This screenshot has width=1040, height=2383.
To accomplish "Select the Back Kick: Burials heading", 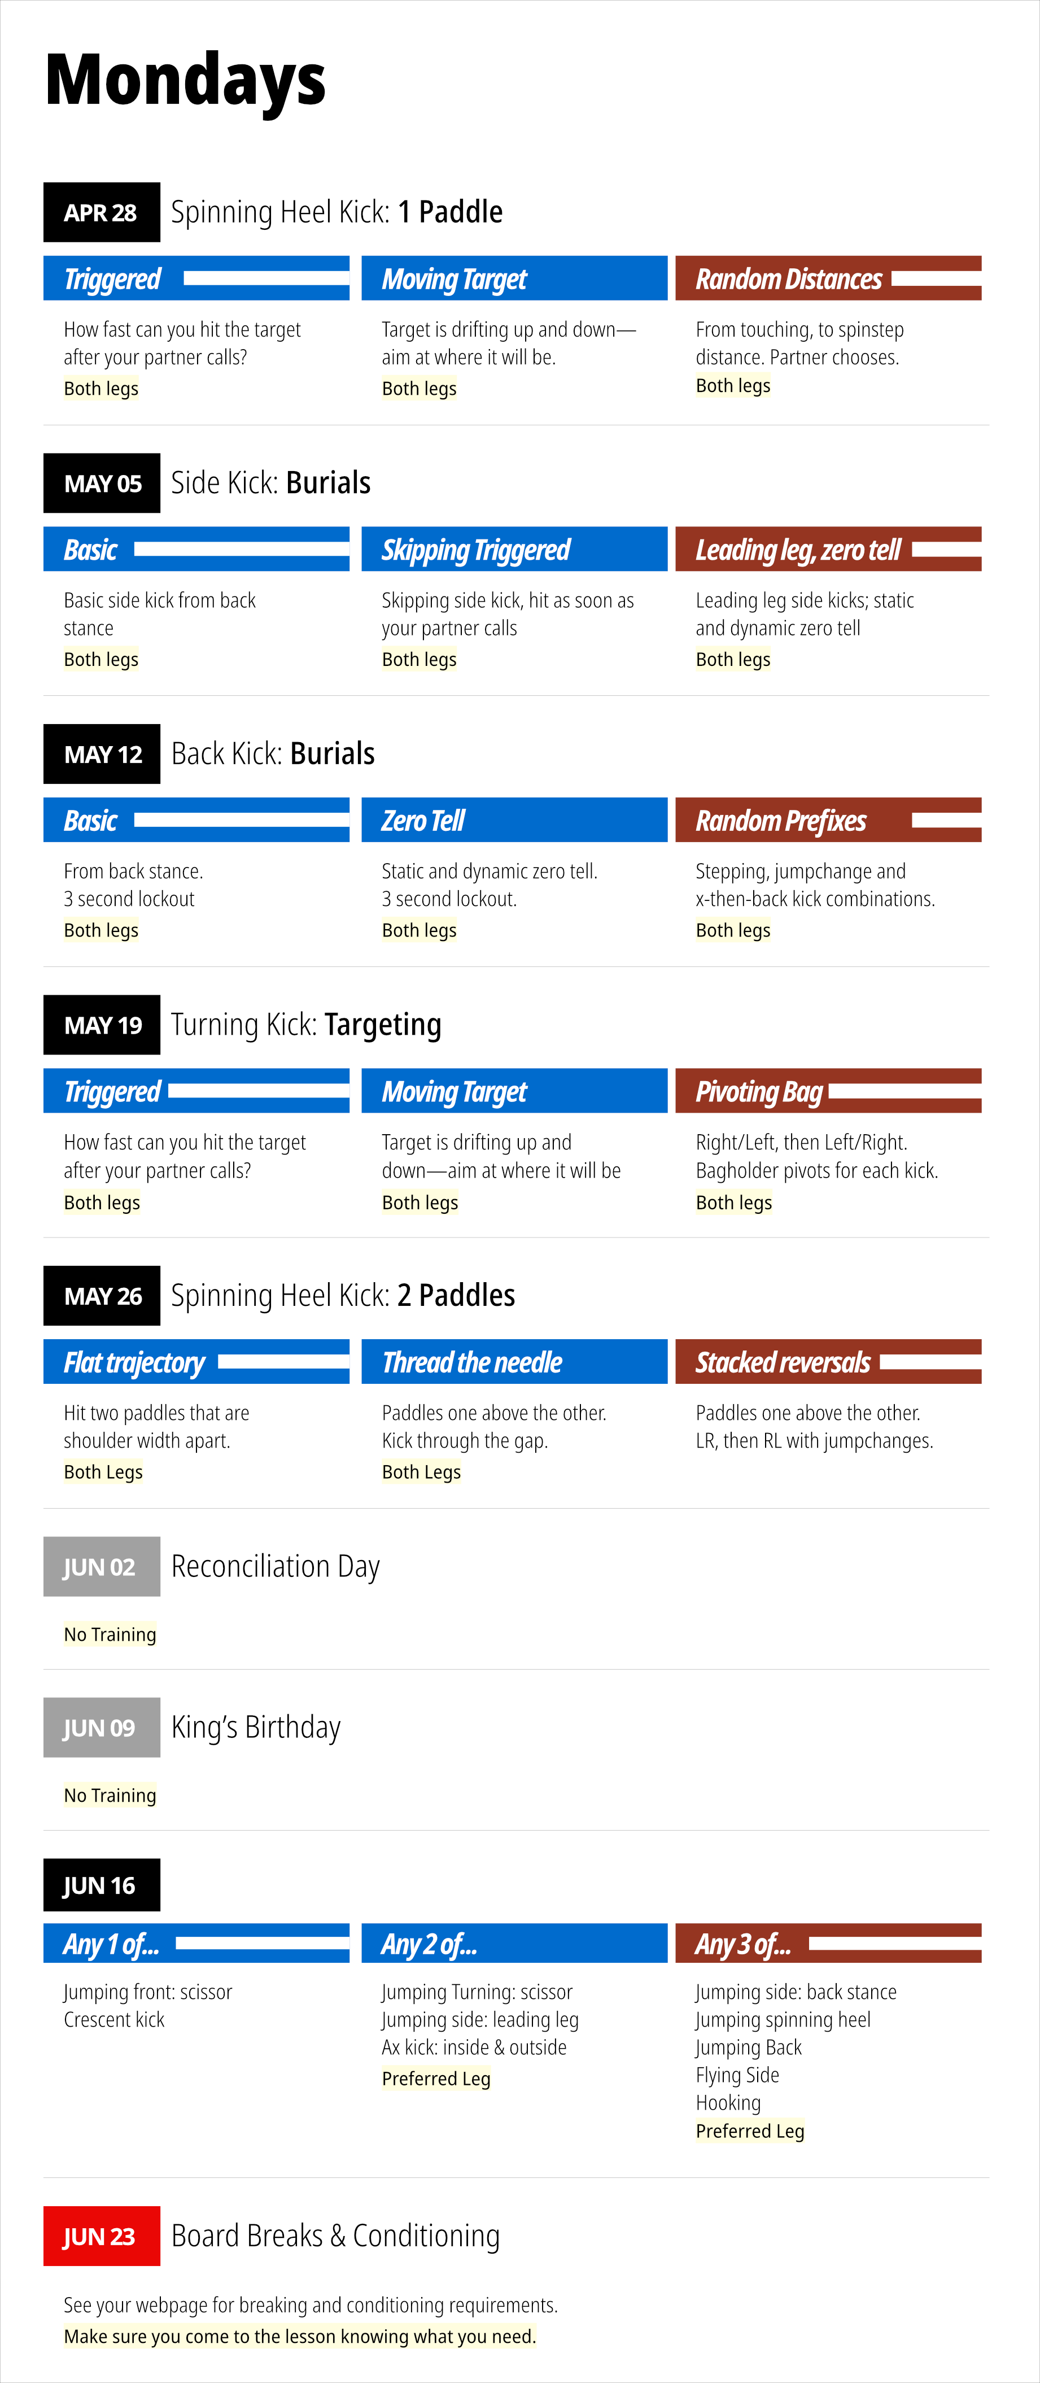I will 273,754.
